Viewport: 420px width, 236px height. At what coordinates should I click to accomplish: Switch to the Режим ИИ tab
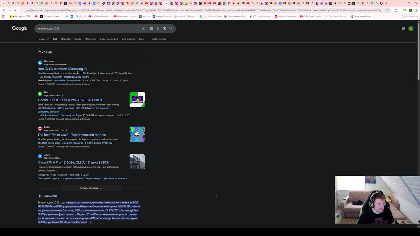[x=43, y=39]
